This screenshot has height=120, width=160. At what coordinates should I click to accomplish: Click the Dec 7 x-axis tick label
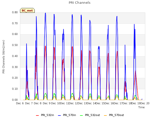click(x=29, y=103)
